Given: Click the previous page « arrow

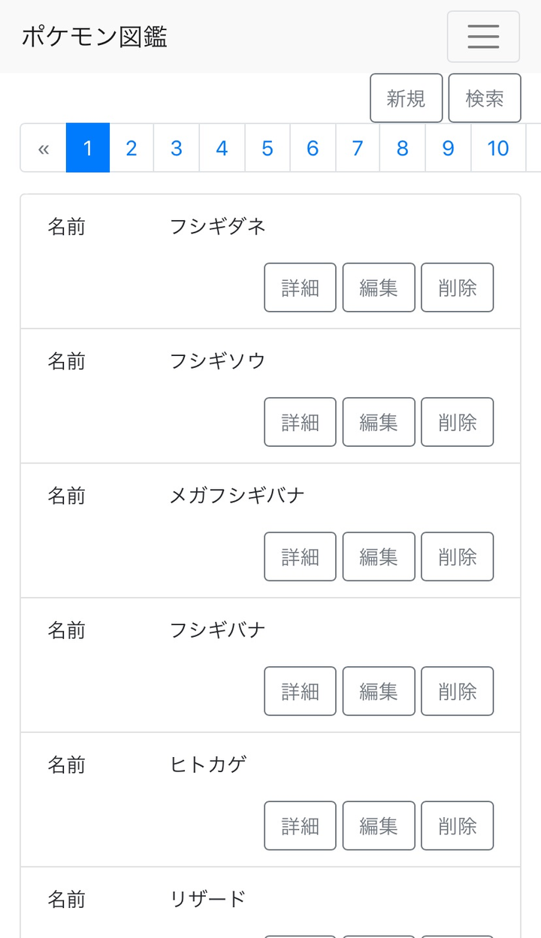Looking at the screenshot, I should click(x=44, y=148).
